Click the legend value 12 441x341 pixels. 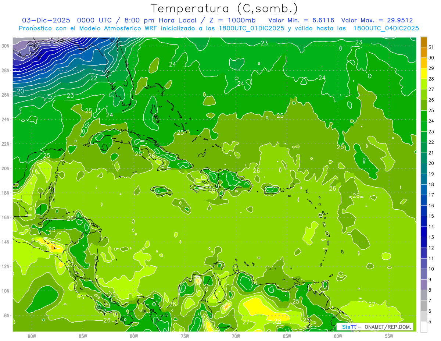tap(431, 248)
